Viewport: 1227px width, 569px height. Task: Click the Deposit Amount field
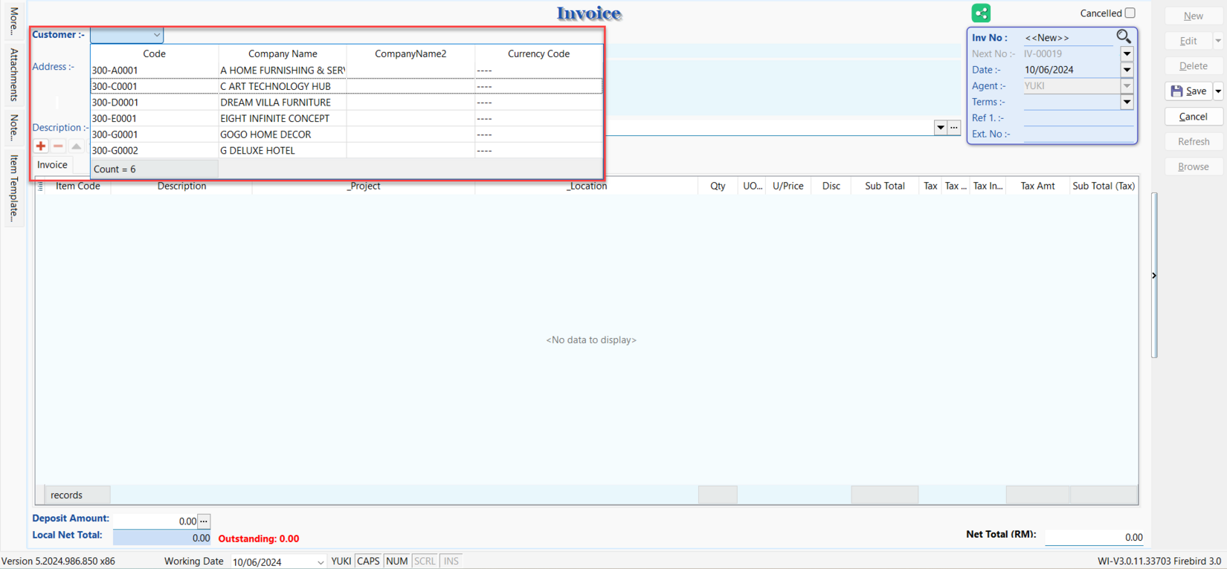(155, 521)
